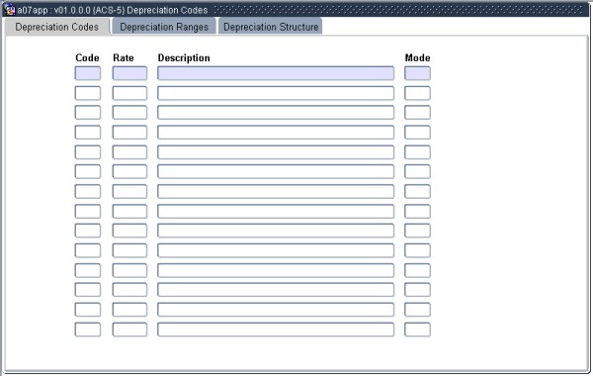Click the third row Rate field
Screen dimensions: 593x376
(x=129, y=113)
